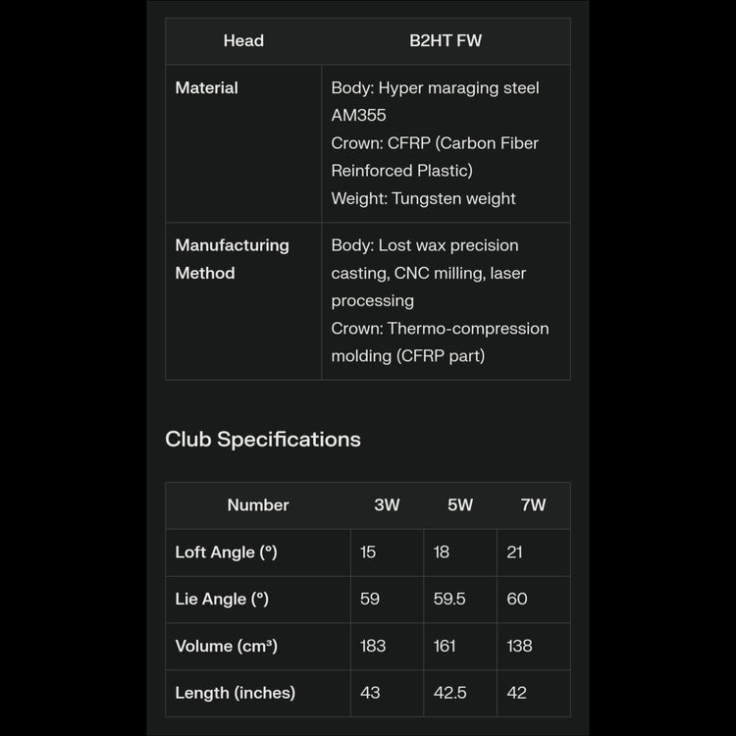Select the 3W loft angle value 15
This screenshot has height=736, width=736.
click(368, 552)
